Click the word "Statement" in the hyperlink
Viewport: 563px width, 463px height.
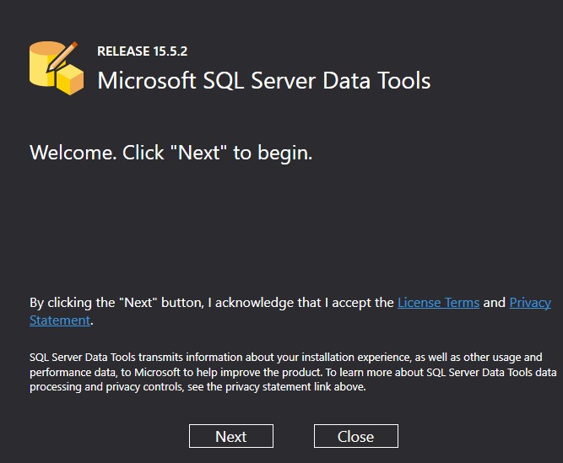coord(59,320)
